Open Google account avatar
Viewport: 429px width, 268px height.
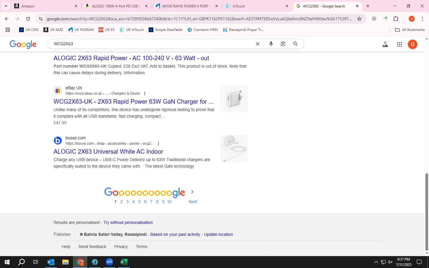click(x=413, y=44)
